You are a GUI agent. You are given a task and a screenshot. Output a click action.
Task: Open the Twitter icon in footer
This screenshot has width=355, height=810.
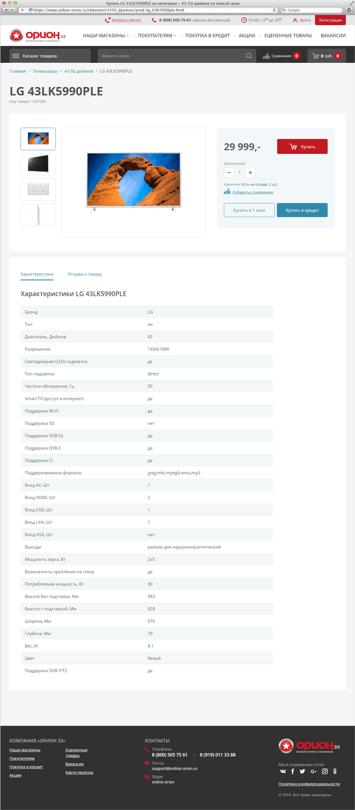[x=302, y=771]
